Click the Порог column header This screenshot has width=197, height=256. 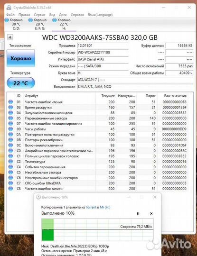pyautogui.click(x=147, y=96)
